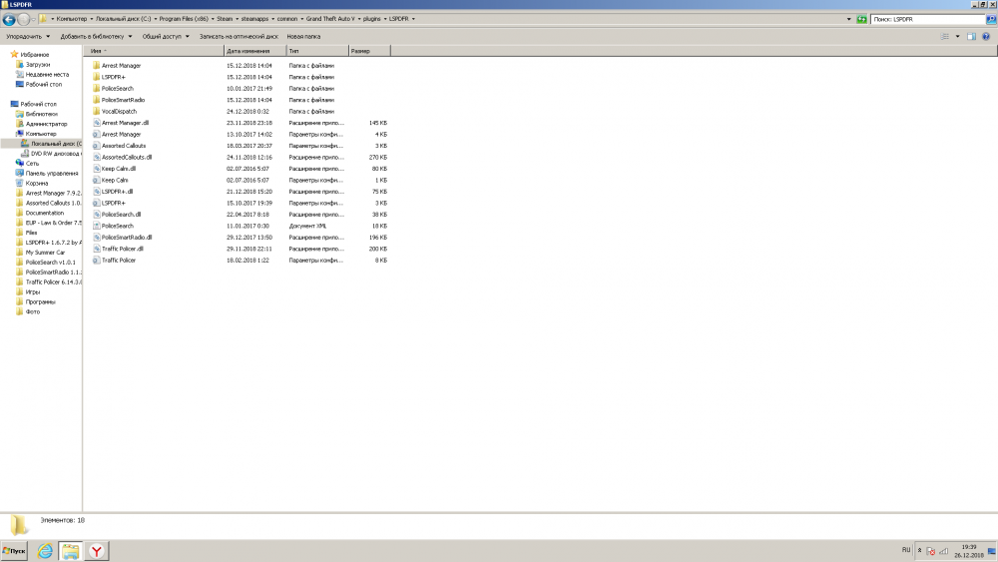Toggle the preview pane icon
Screen dimensions: 998x562
click(x=971, y=36)
